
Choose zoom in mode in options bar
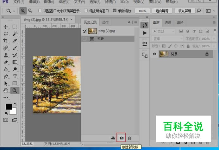click(23, 11)
